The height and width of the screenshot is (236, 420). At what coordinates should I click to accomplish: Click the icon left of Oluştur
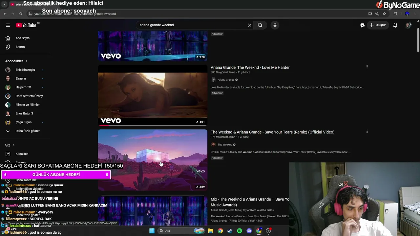[x=362, y=25]
